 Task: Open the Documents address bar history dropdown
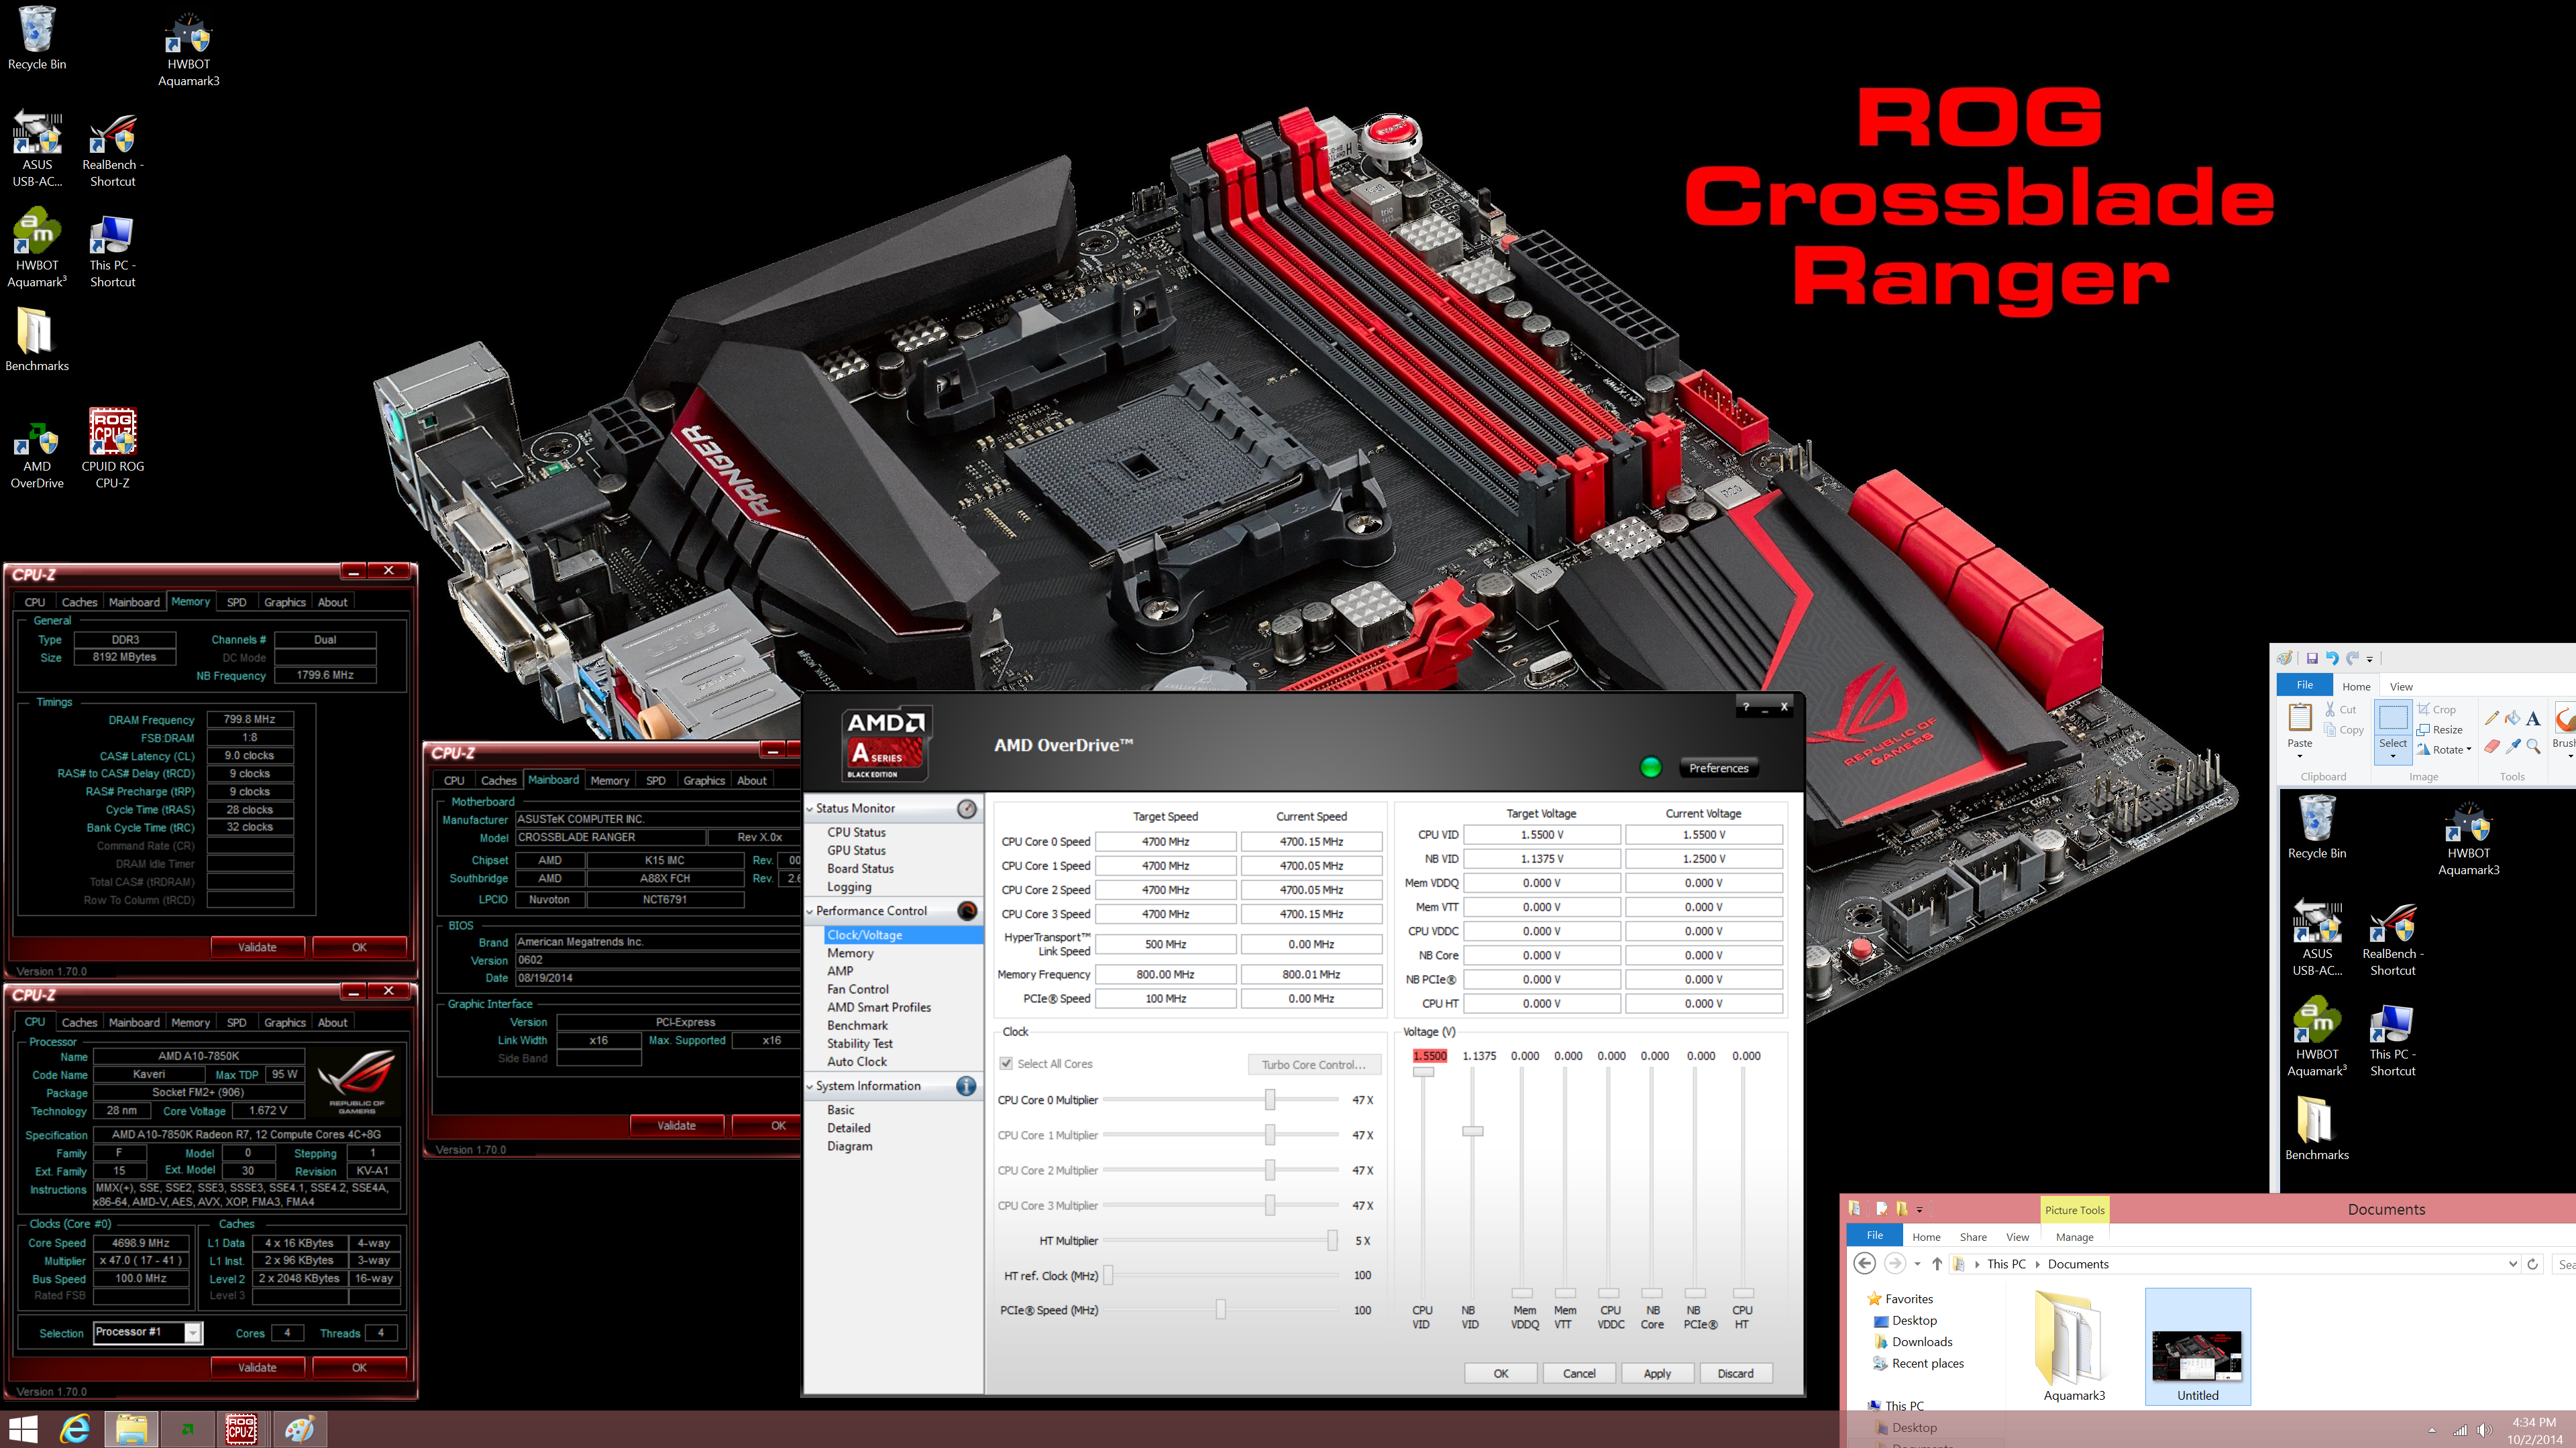tap(2513, 1263)
